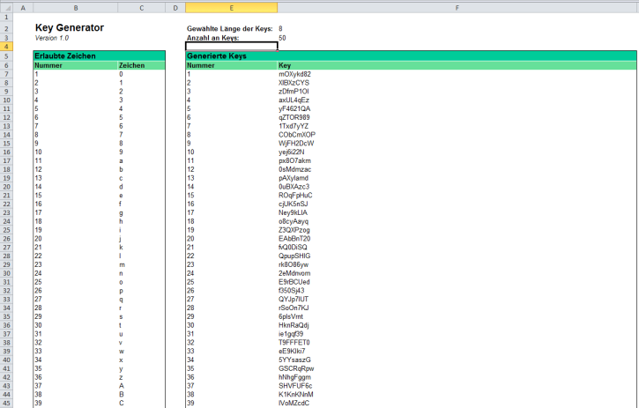Select the key K1KnKNnM
The height and width of the screenshot is (408, 639).
(x=296, y=395)
